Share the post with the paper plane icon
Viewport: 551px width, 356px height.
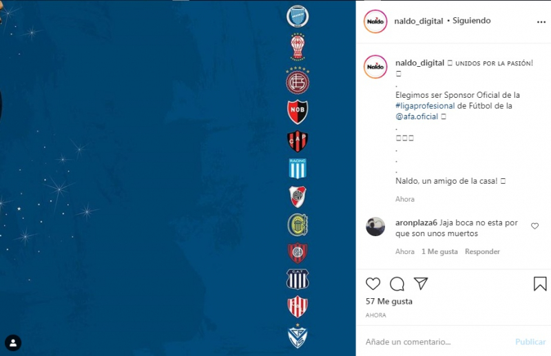point(421,283)
